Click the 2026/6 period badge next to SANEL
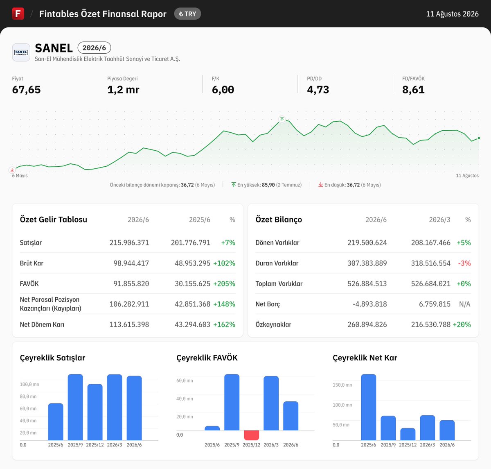 coord(94,48)
